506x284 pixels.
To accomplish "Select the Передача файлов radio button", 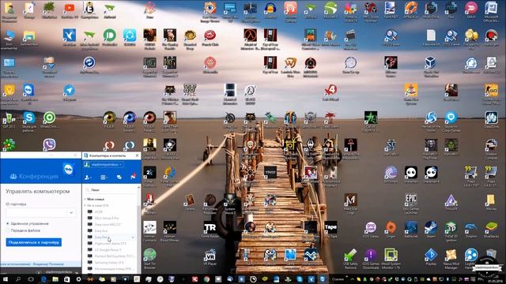I will 8,230.
